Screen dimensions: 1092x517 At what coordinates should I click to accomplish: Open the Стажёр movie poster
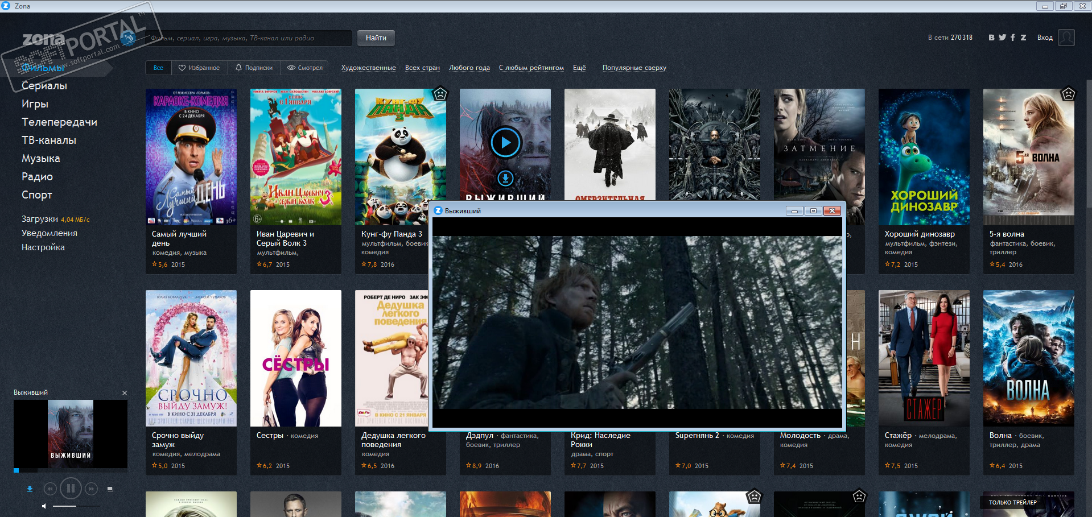[x=924, y=358]
